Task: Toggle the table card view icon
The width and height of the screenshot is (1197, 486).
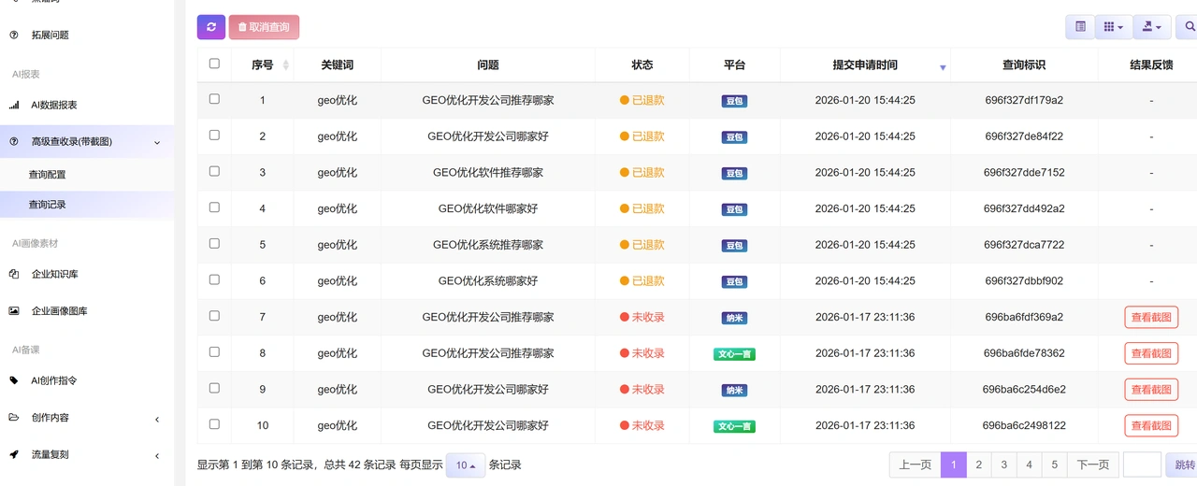Action: point(1080,27)
